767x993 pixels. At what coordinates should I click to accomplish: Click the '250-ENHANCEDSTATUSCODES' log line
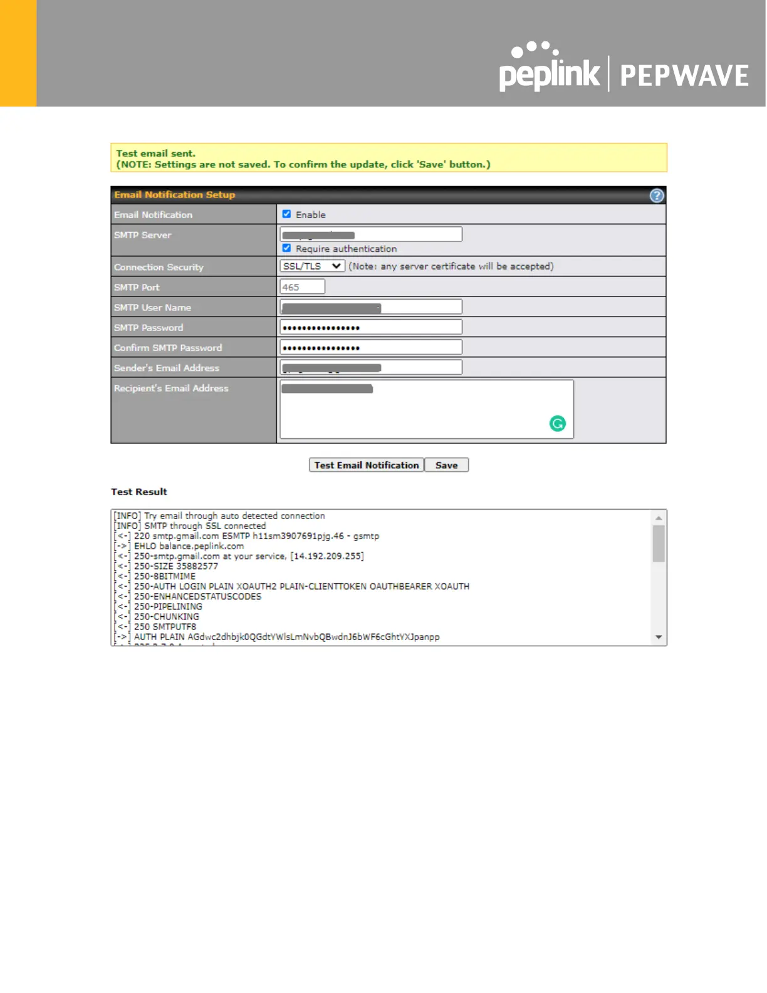click(x=188, y=596)
